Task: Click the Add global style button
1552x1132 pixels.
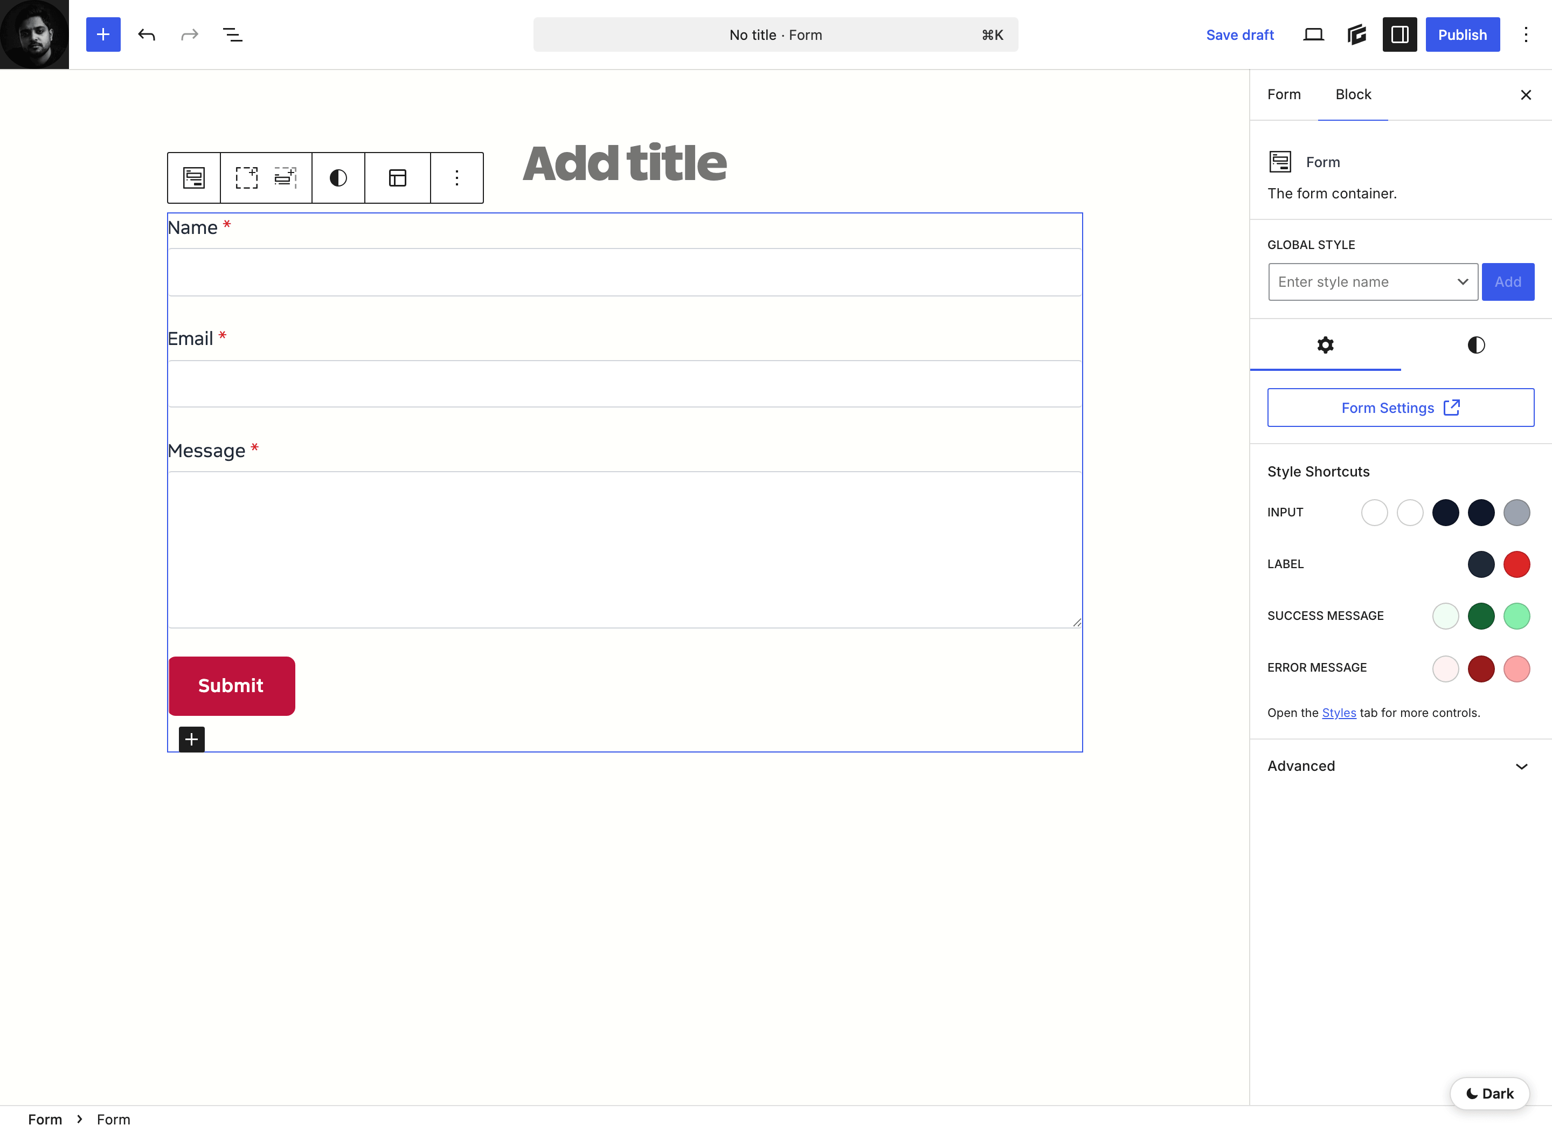Action: click(1507, 281)
